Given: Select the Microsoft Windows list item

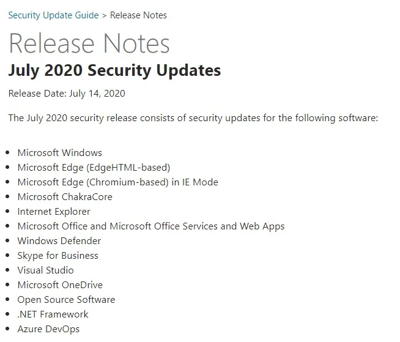Looking at the screenshot, I should tap(60, 152).
